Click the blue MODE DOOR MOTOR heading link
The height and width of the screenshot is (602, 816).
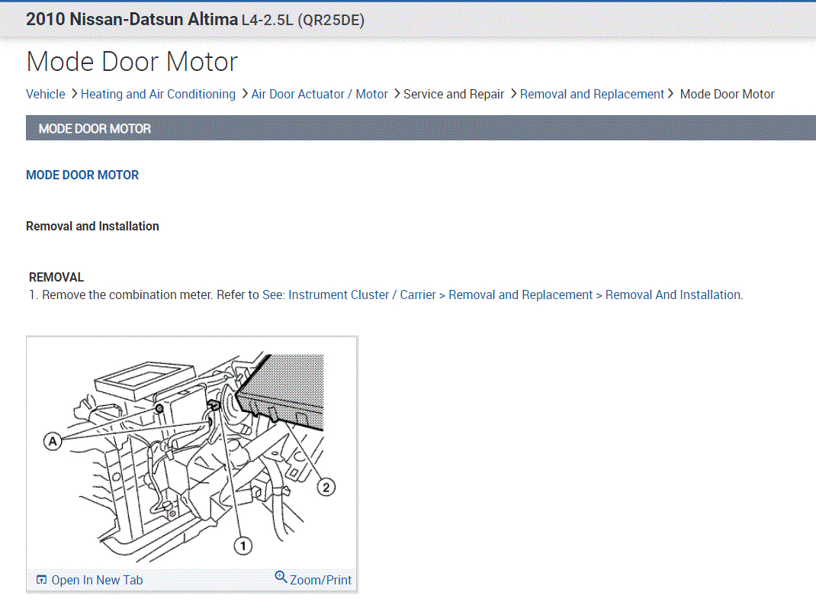(82, 175)
